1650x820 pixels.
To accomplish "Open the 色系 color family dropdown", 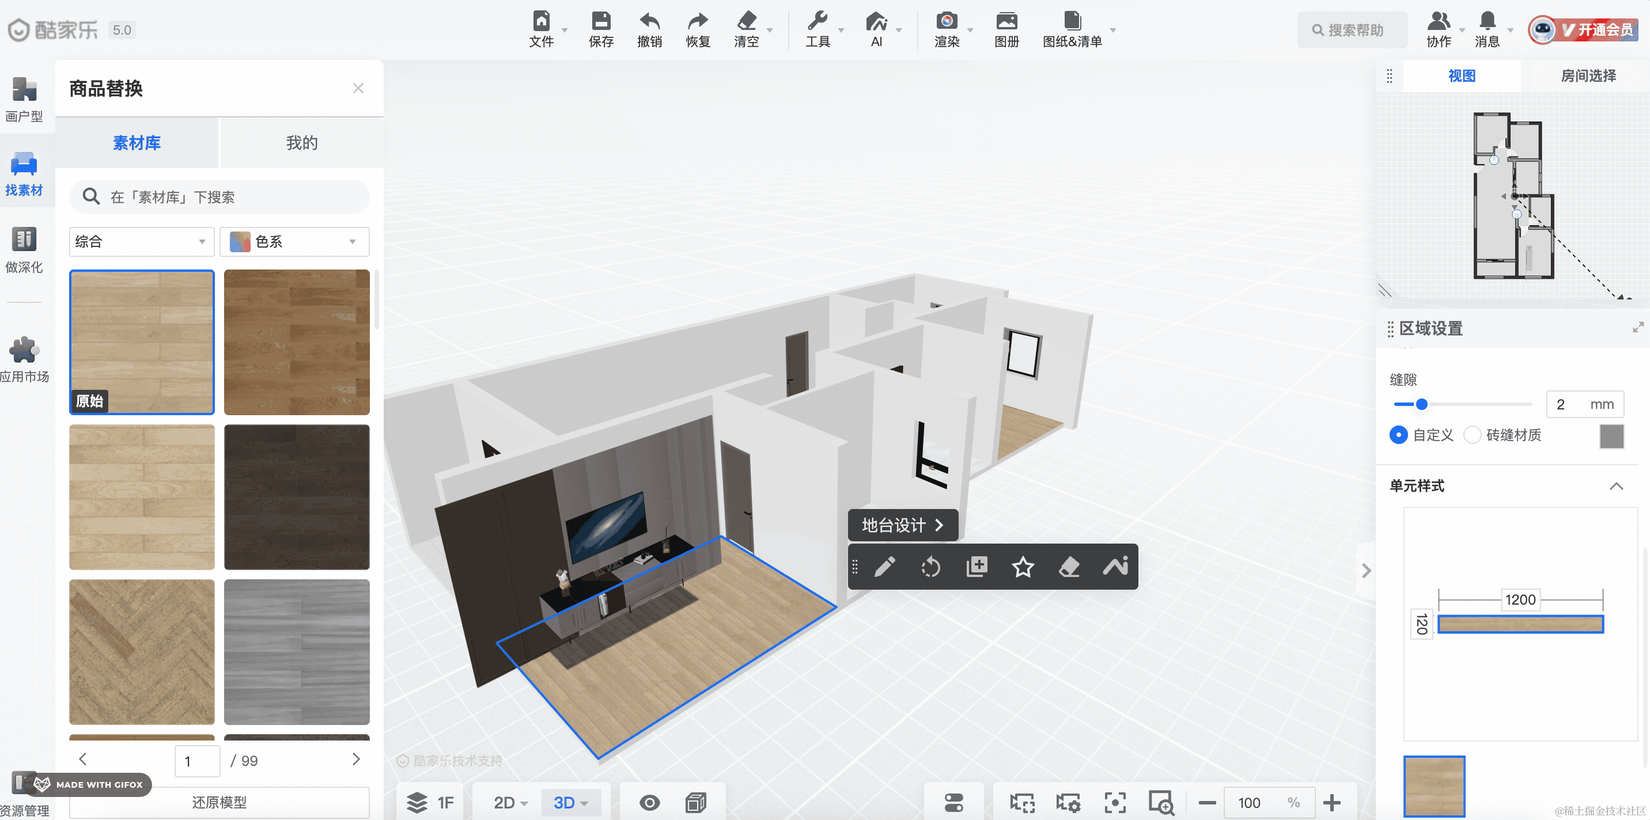I will point(294,241).
